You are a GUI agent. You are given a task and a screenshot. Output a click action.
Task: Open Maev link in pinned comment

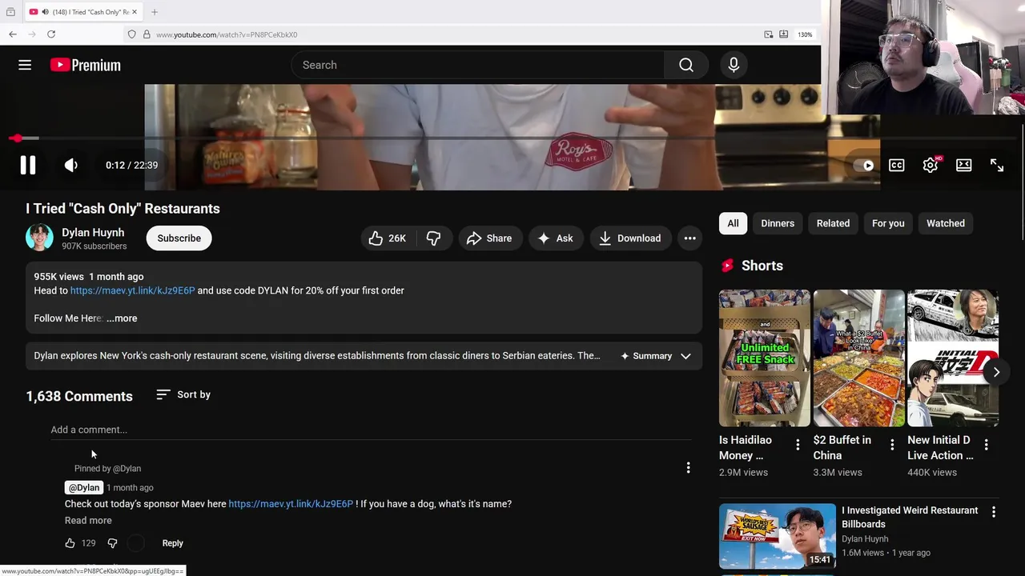pos(291,504)
